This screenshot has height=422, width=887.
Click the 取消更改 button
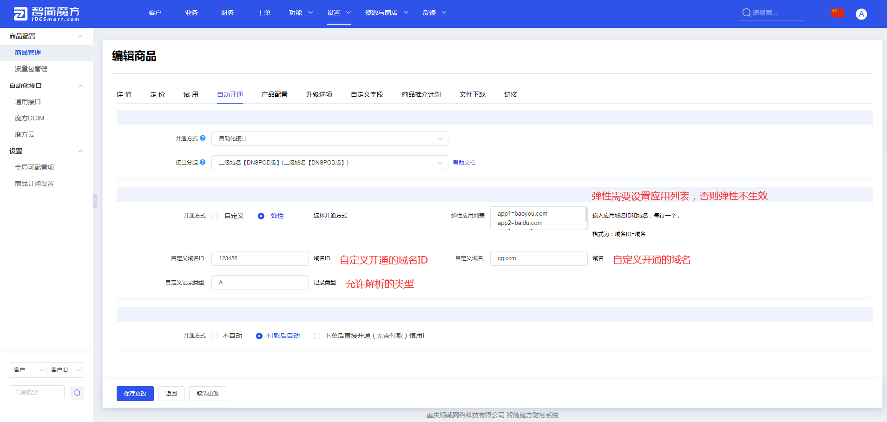point(208,394)
